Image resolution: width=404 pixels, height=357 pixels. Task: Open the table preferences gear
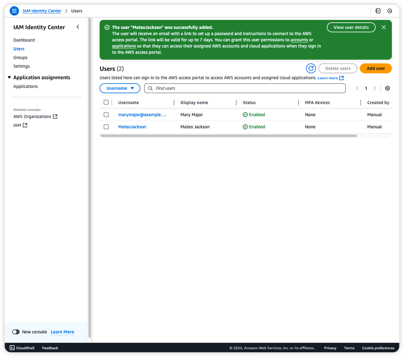point(387,88)
